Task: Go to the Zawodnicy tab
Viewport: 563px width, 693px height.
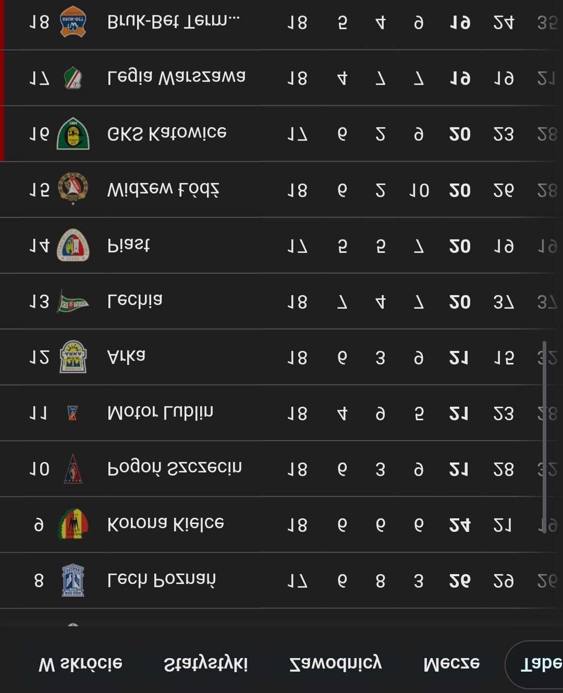Action: pyautogui.click(x=335, y=664)
